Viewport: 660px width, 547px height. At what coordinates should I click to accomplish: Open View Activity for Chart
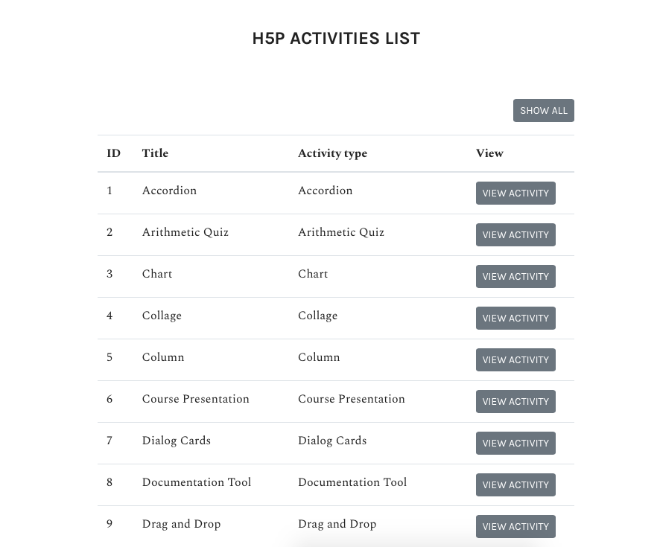pos(515,276)
